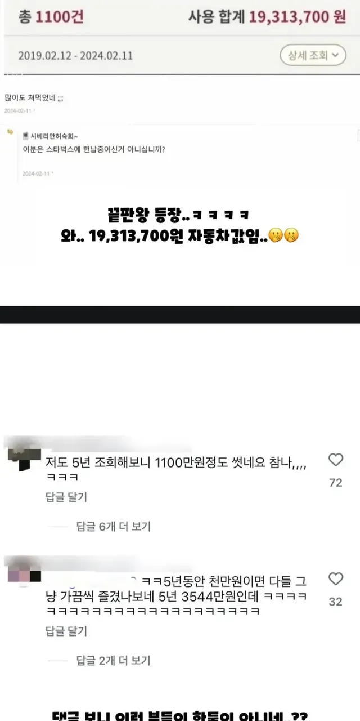
Task: Reply to the second comment via 답글 달기
Action: click(65, 631)
